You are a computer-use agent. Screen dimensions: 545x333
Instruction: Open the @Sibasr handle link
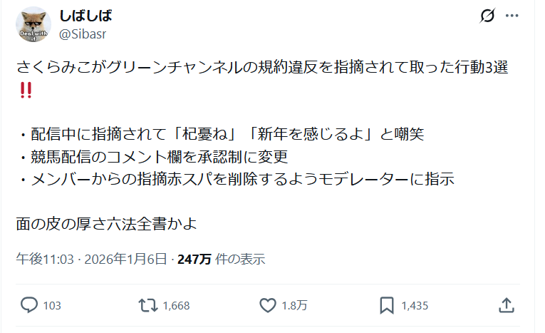[83, 33]
